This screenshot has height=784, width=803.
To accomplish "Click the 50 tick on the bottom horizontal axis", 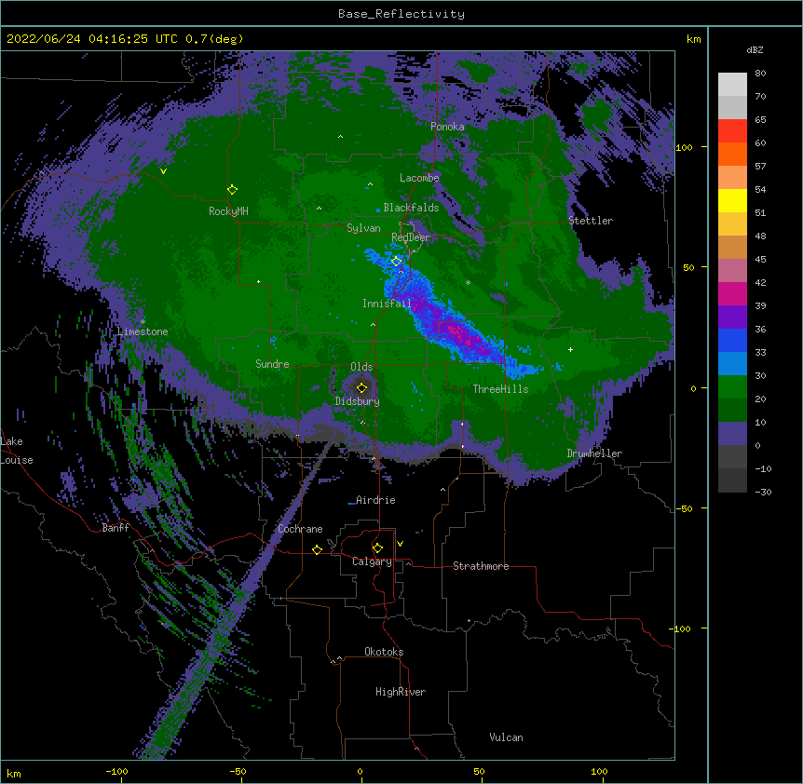I will pos(479,771).
